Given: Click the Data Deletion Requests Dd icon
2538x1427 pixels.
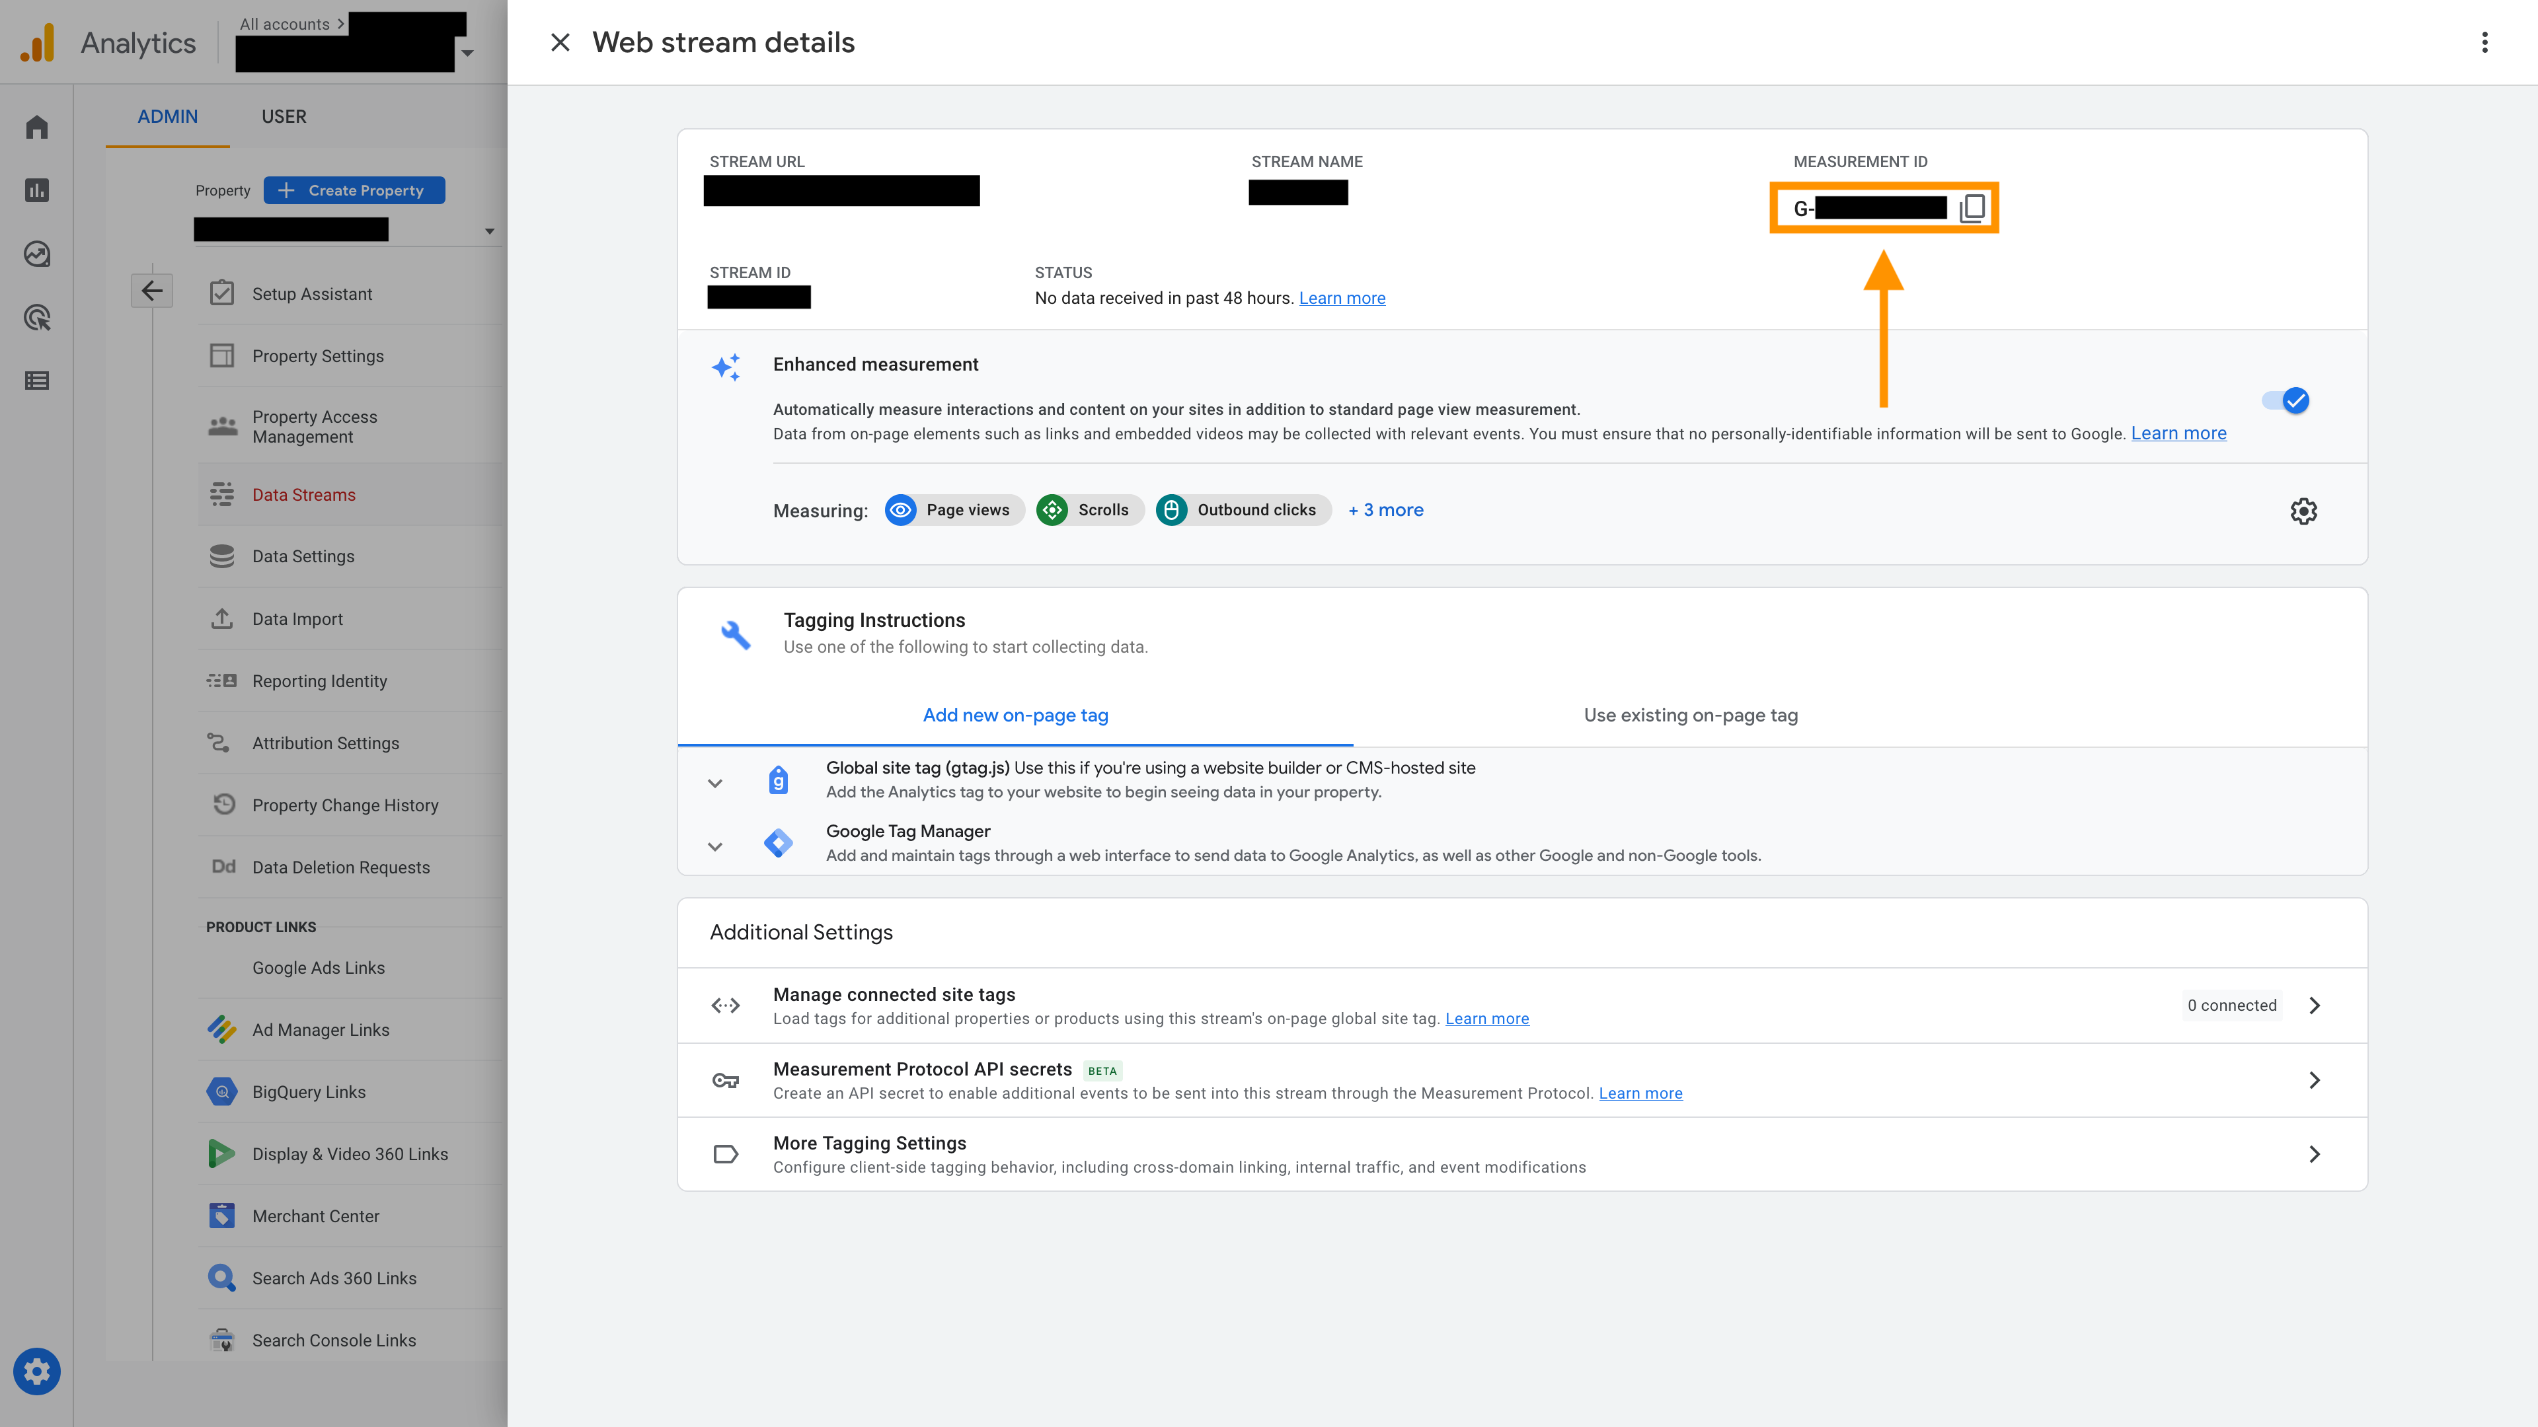Looking at the screenshot, I should click(223, 867).
